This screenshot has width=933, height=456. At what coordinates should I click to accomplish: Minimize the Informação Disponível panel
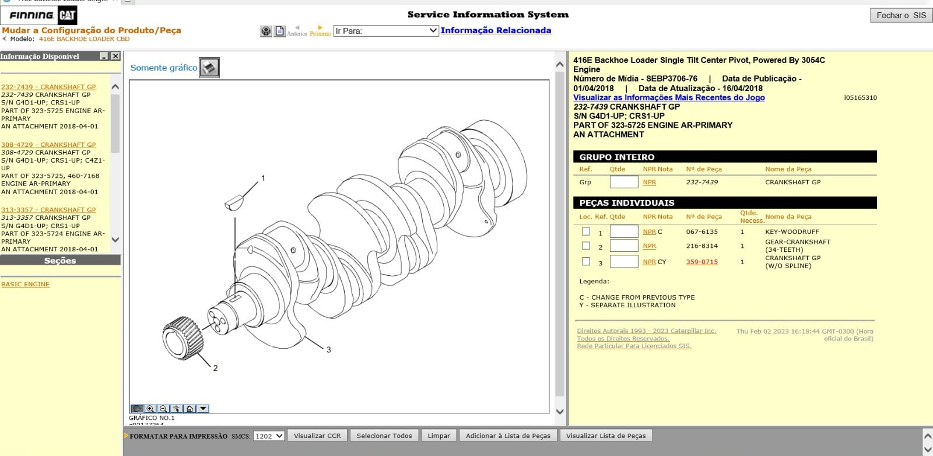click(104, 56)
